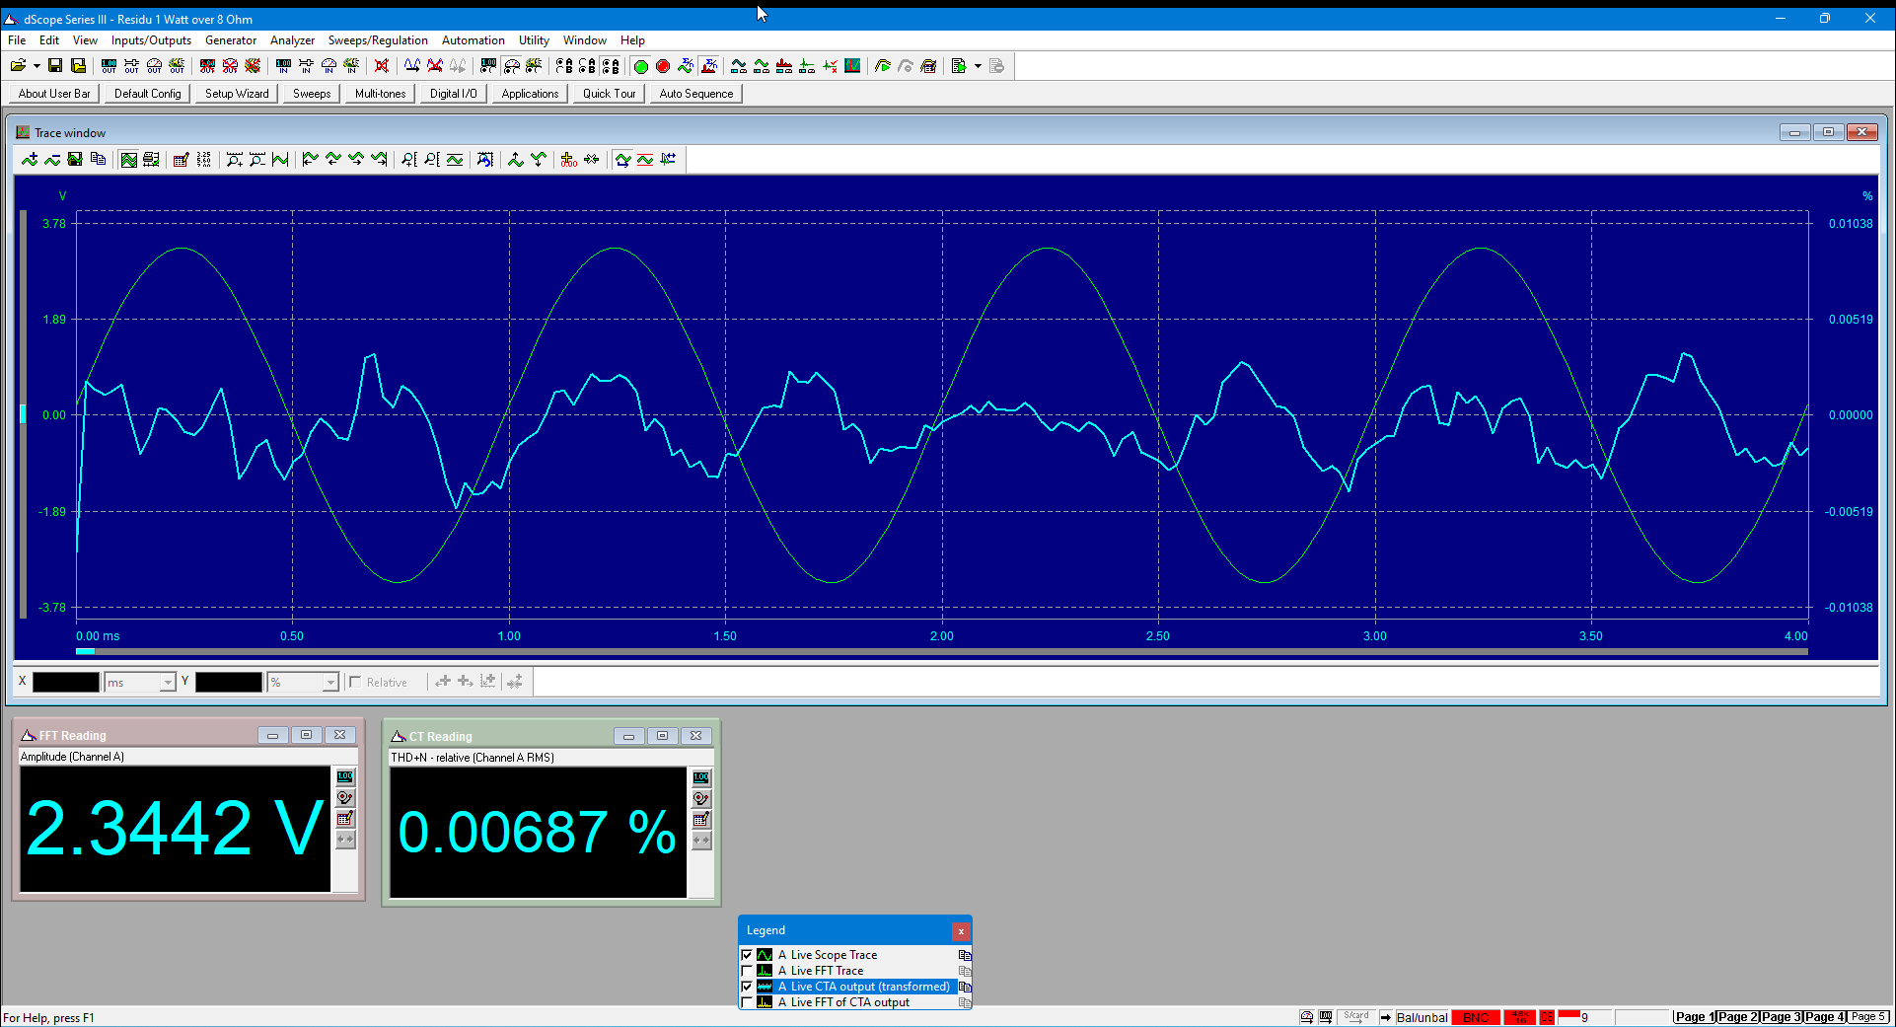This screenshot has width=1896, height=1027.
Task: Open the Y units percent dropdown
Action: 330,683
